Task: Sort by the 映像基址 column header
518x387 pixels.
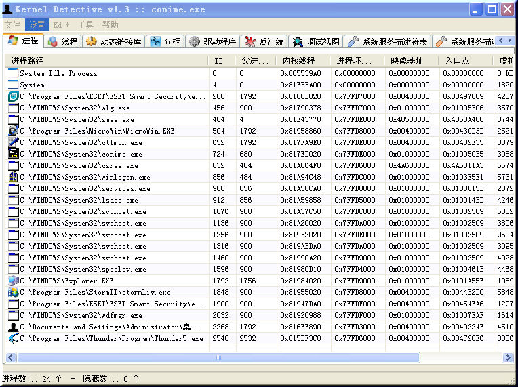Action: pos(412,61)
